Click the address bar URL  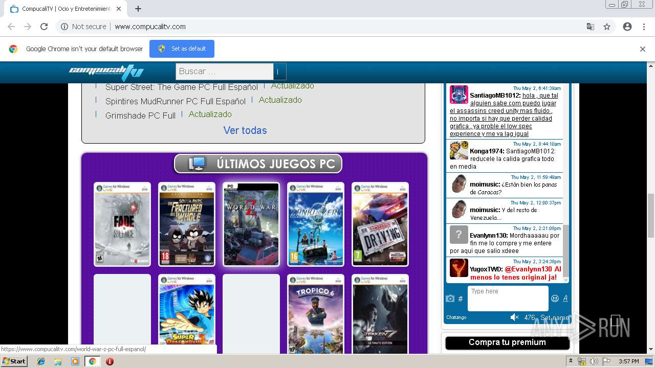150,27
